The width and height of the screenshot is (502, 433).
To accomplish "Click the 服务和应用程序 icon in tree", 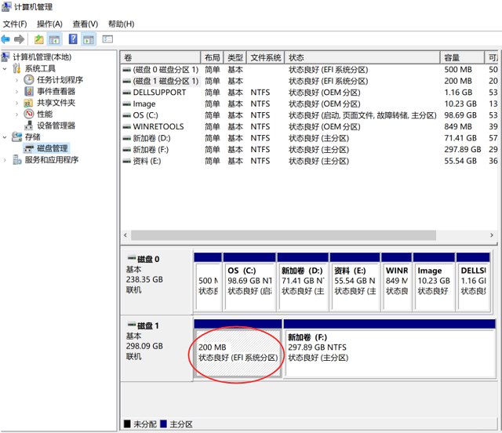I will (16, 159).
